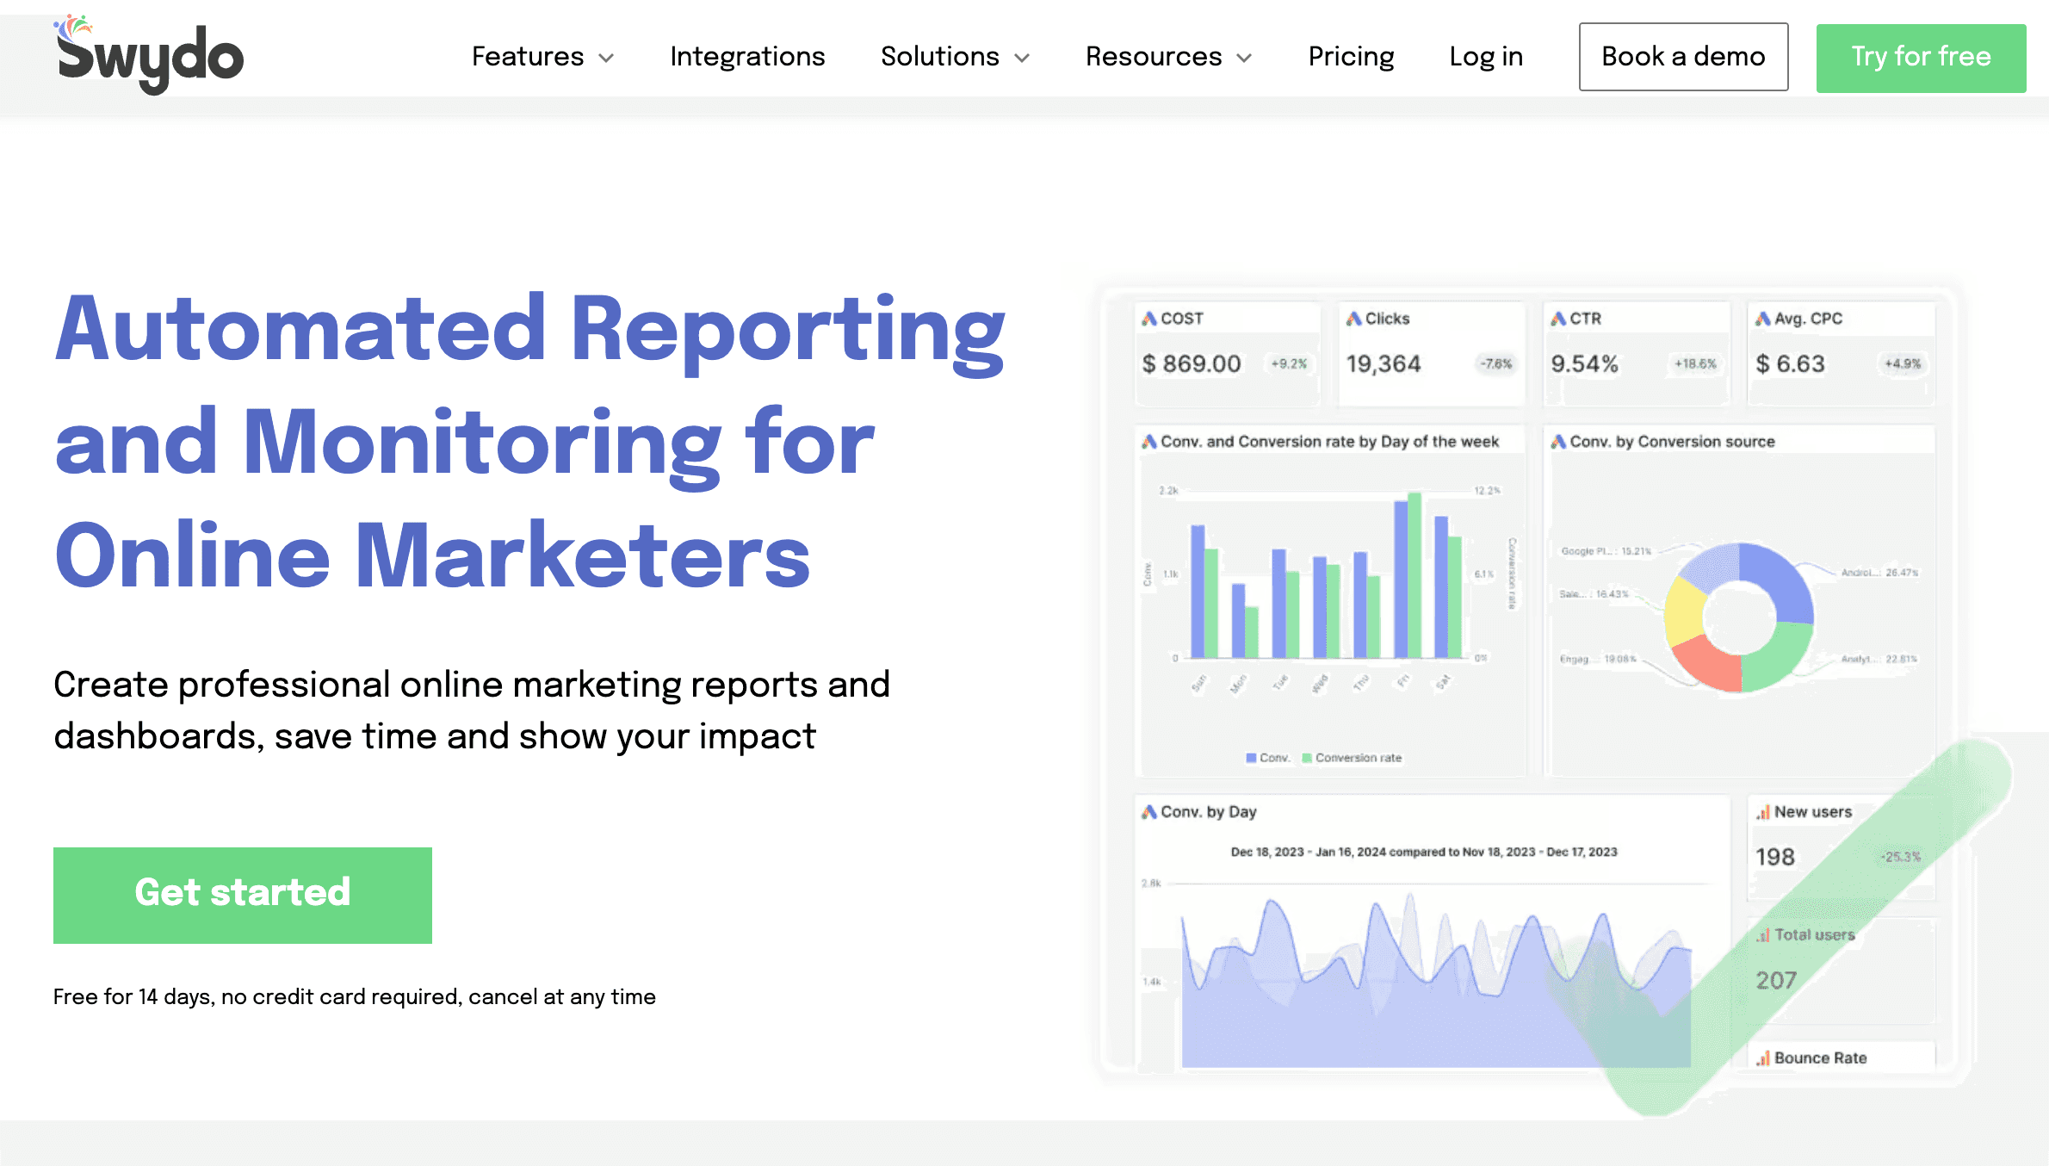Open the Log in link
The width and height of the screenshot is (2049, 1166).
1485,57
